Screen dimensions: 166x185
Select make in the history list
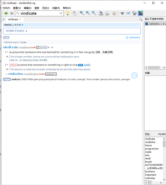[x=148, y=152]
